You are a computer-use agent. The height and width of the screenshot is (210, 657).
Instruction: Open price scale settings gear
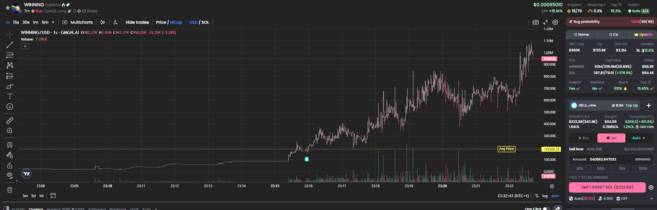(552, 186)
